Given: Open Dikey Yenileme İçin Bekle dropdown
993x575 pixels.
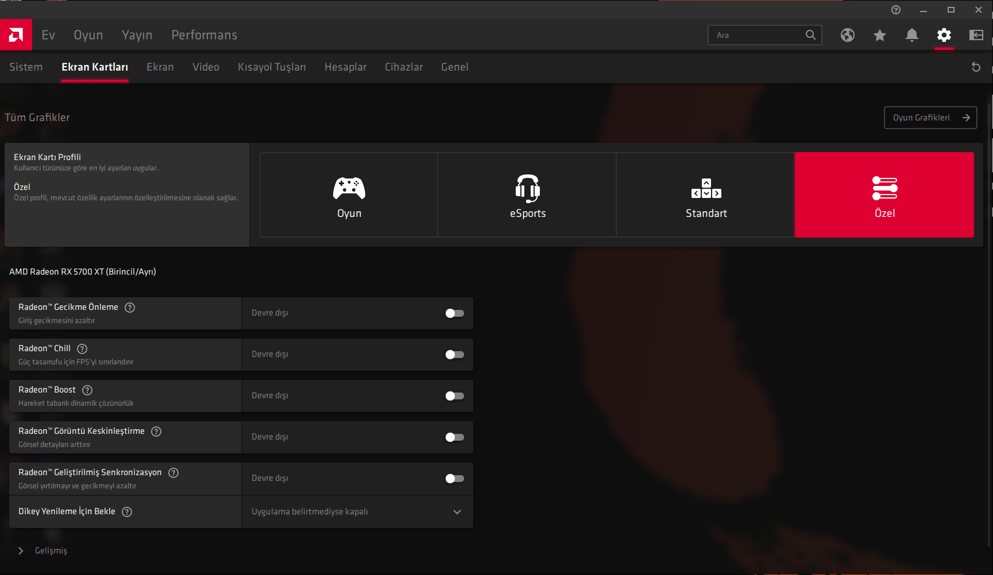Looking at the screenshot, I should click(357, 512).
